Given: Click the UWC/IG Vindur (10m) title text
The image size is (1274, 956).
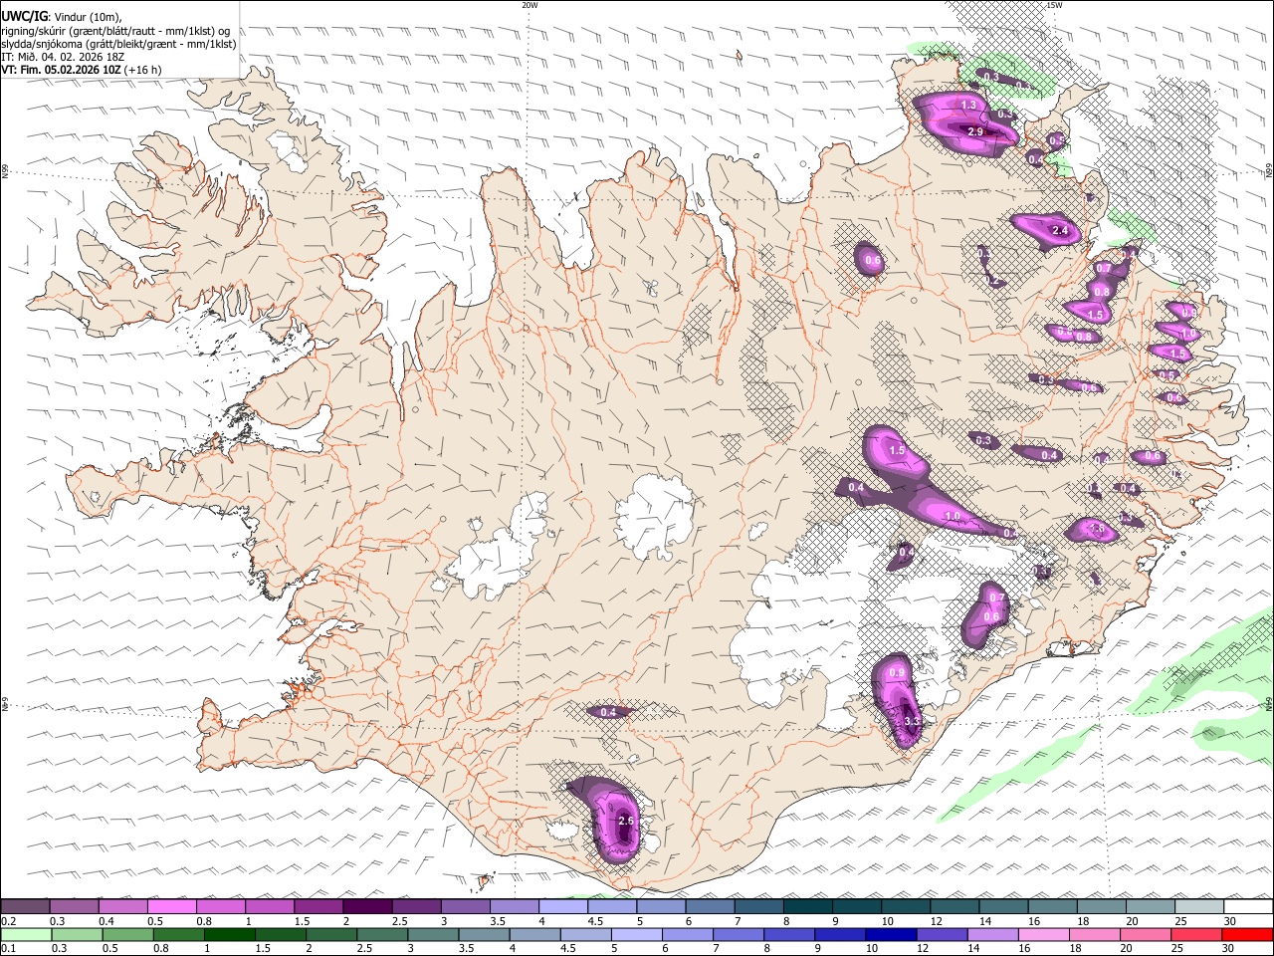Looking at the screenshot, I should click(x=61, y=17).
